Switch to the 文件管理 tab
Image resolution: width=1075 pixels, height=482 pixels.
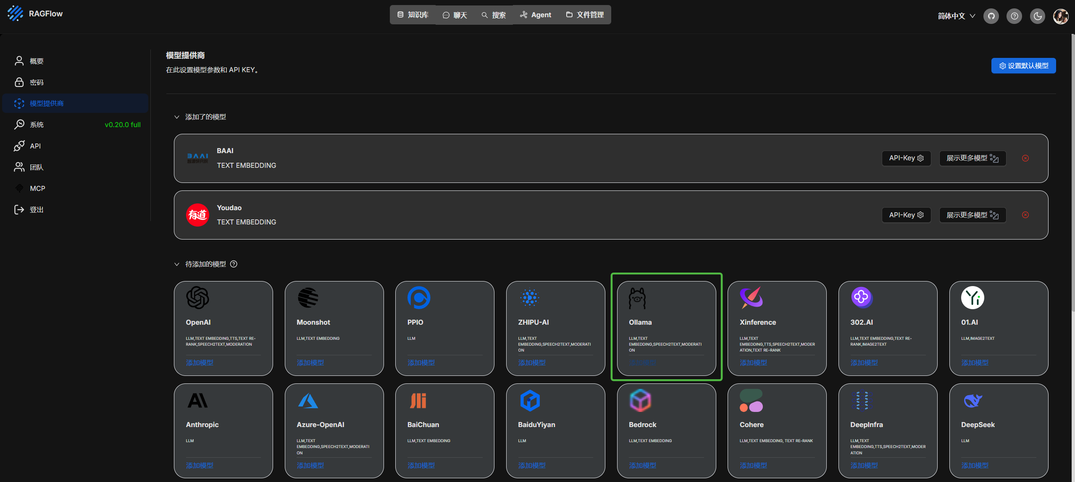[x=585, y=15]
